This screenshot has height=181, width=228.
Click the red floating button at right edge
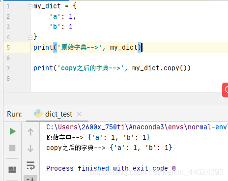[225, 90]
